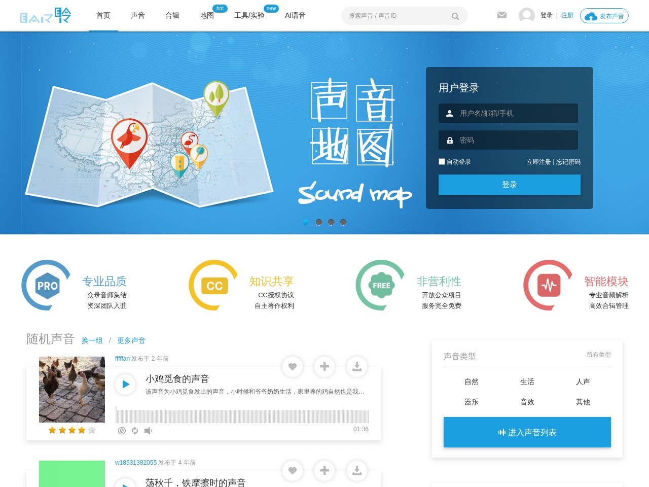This screenshot has width=649, height=487.
Task: Add 小鸡觅食的声音 to album with plus
Action: coord(324,367)
